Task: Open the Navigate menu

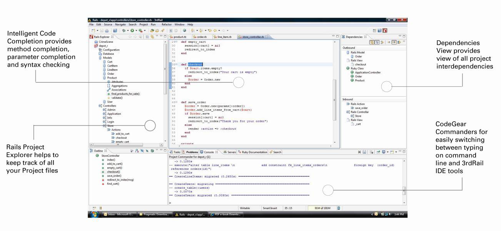Action: click(x=120, y=24)
